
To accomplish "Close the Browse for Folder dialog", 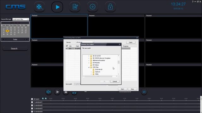I will [120, 44].
